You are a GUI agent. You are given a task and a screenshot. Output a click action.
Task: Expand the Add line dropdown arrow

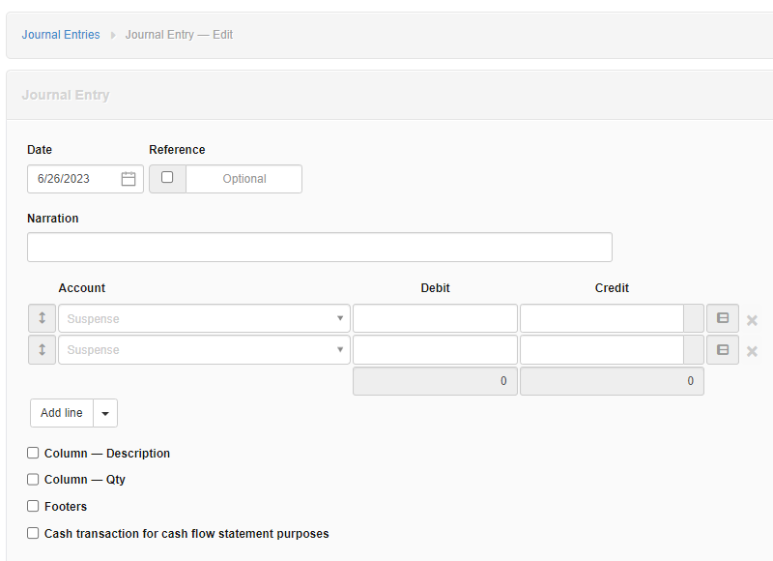pos(104,413)
